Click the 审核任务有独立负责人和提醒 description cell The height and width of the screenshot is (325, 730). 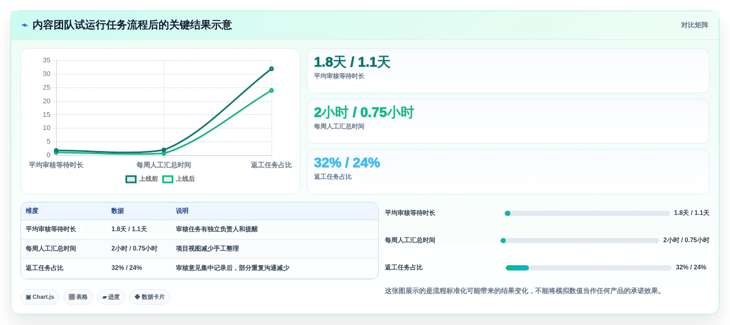[274, 230]
